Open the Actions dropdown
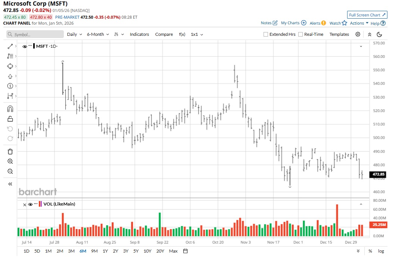This screenshot has height=260, width=399. pos(359,23)
